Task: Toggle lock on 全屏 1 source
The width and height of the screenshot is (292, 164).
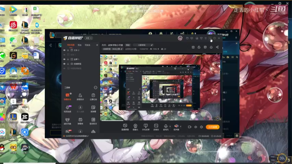Action: [x=68, y=59]
